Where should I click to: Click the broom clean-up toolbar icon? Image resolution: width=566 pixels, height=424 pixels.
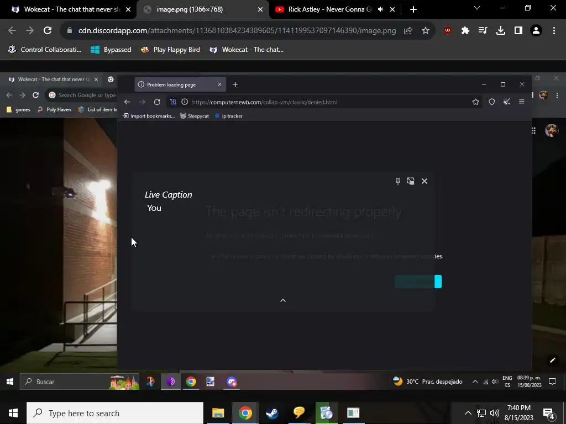[x=507, y=102]
